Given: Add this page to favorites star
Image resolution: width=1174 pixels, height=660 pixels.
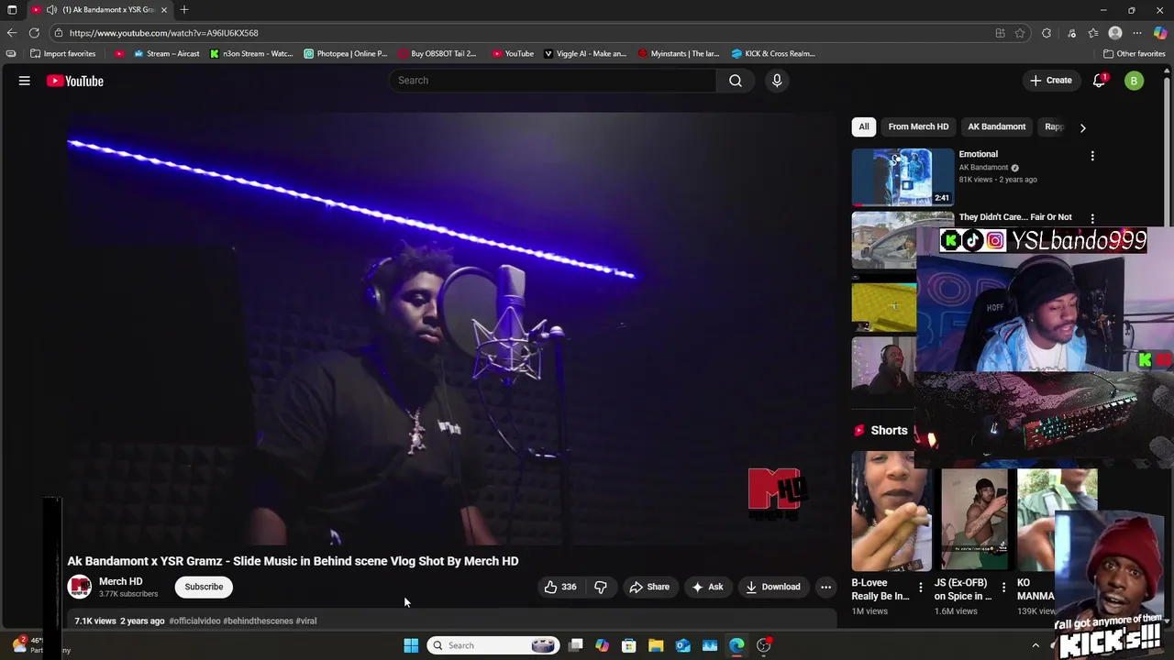Looking at the screenshot, I should click(x=1020, y=33).
